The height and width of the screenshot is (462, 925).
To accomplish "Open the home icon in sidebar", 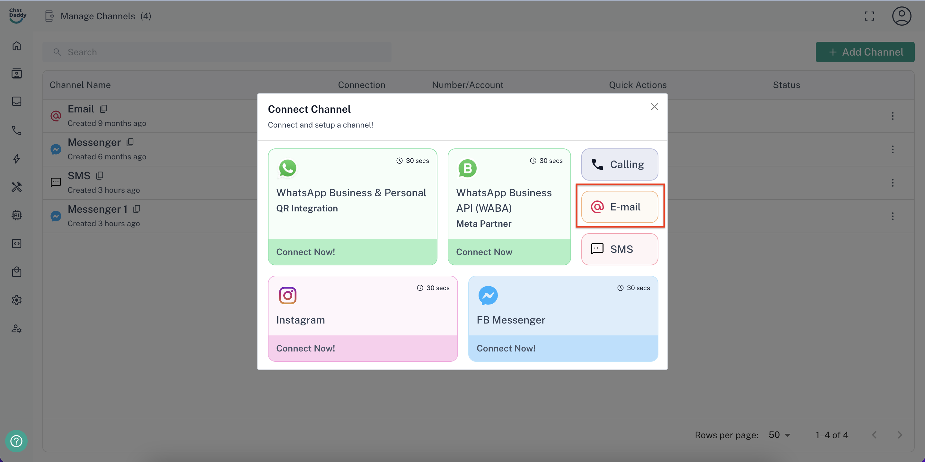I will click(x=16, y=46).
